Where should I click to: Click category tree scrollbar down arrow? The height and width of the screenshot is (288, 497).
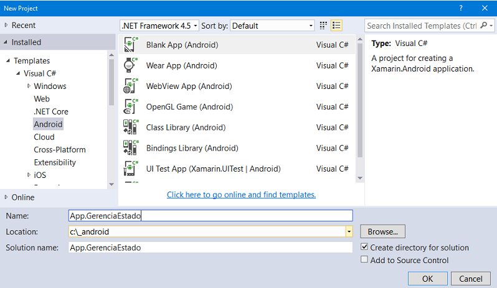tap(111, 184)
